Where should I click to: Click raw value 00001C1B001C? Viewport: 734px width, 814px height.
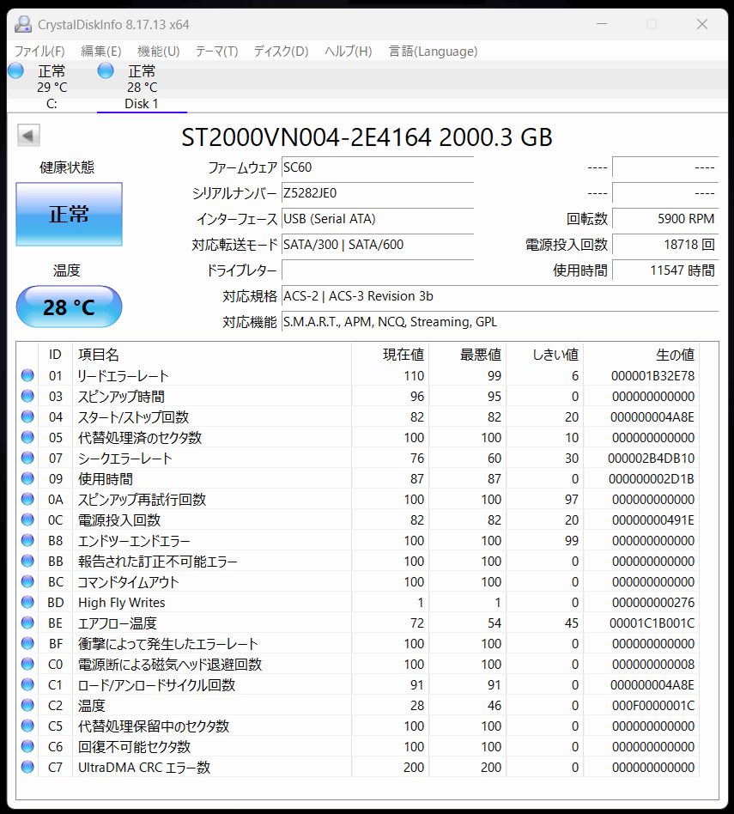click(652, 623)
